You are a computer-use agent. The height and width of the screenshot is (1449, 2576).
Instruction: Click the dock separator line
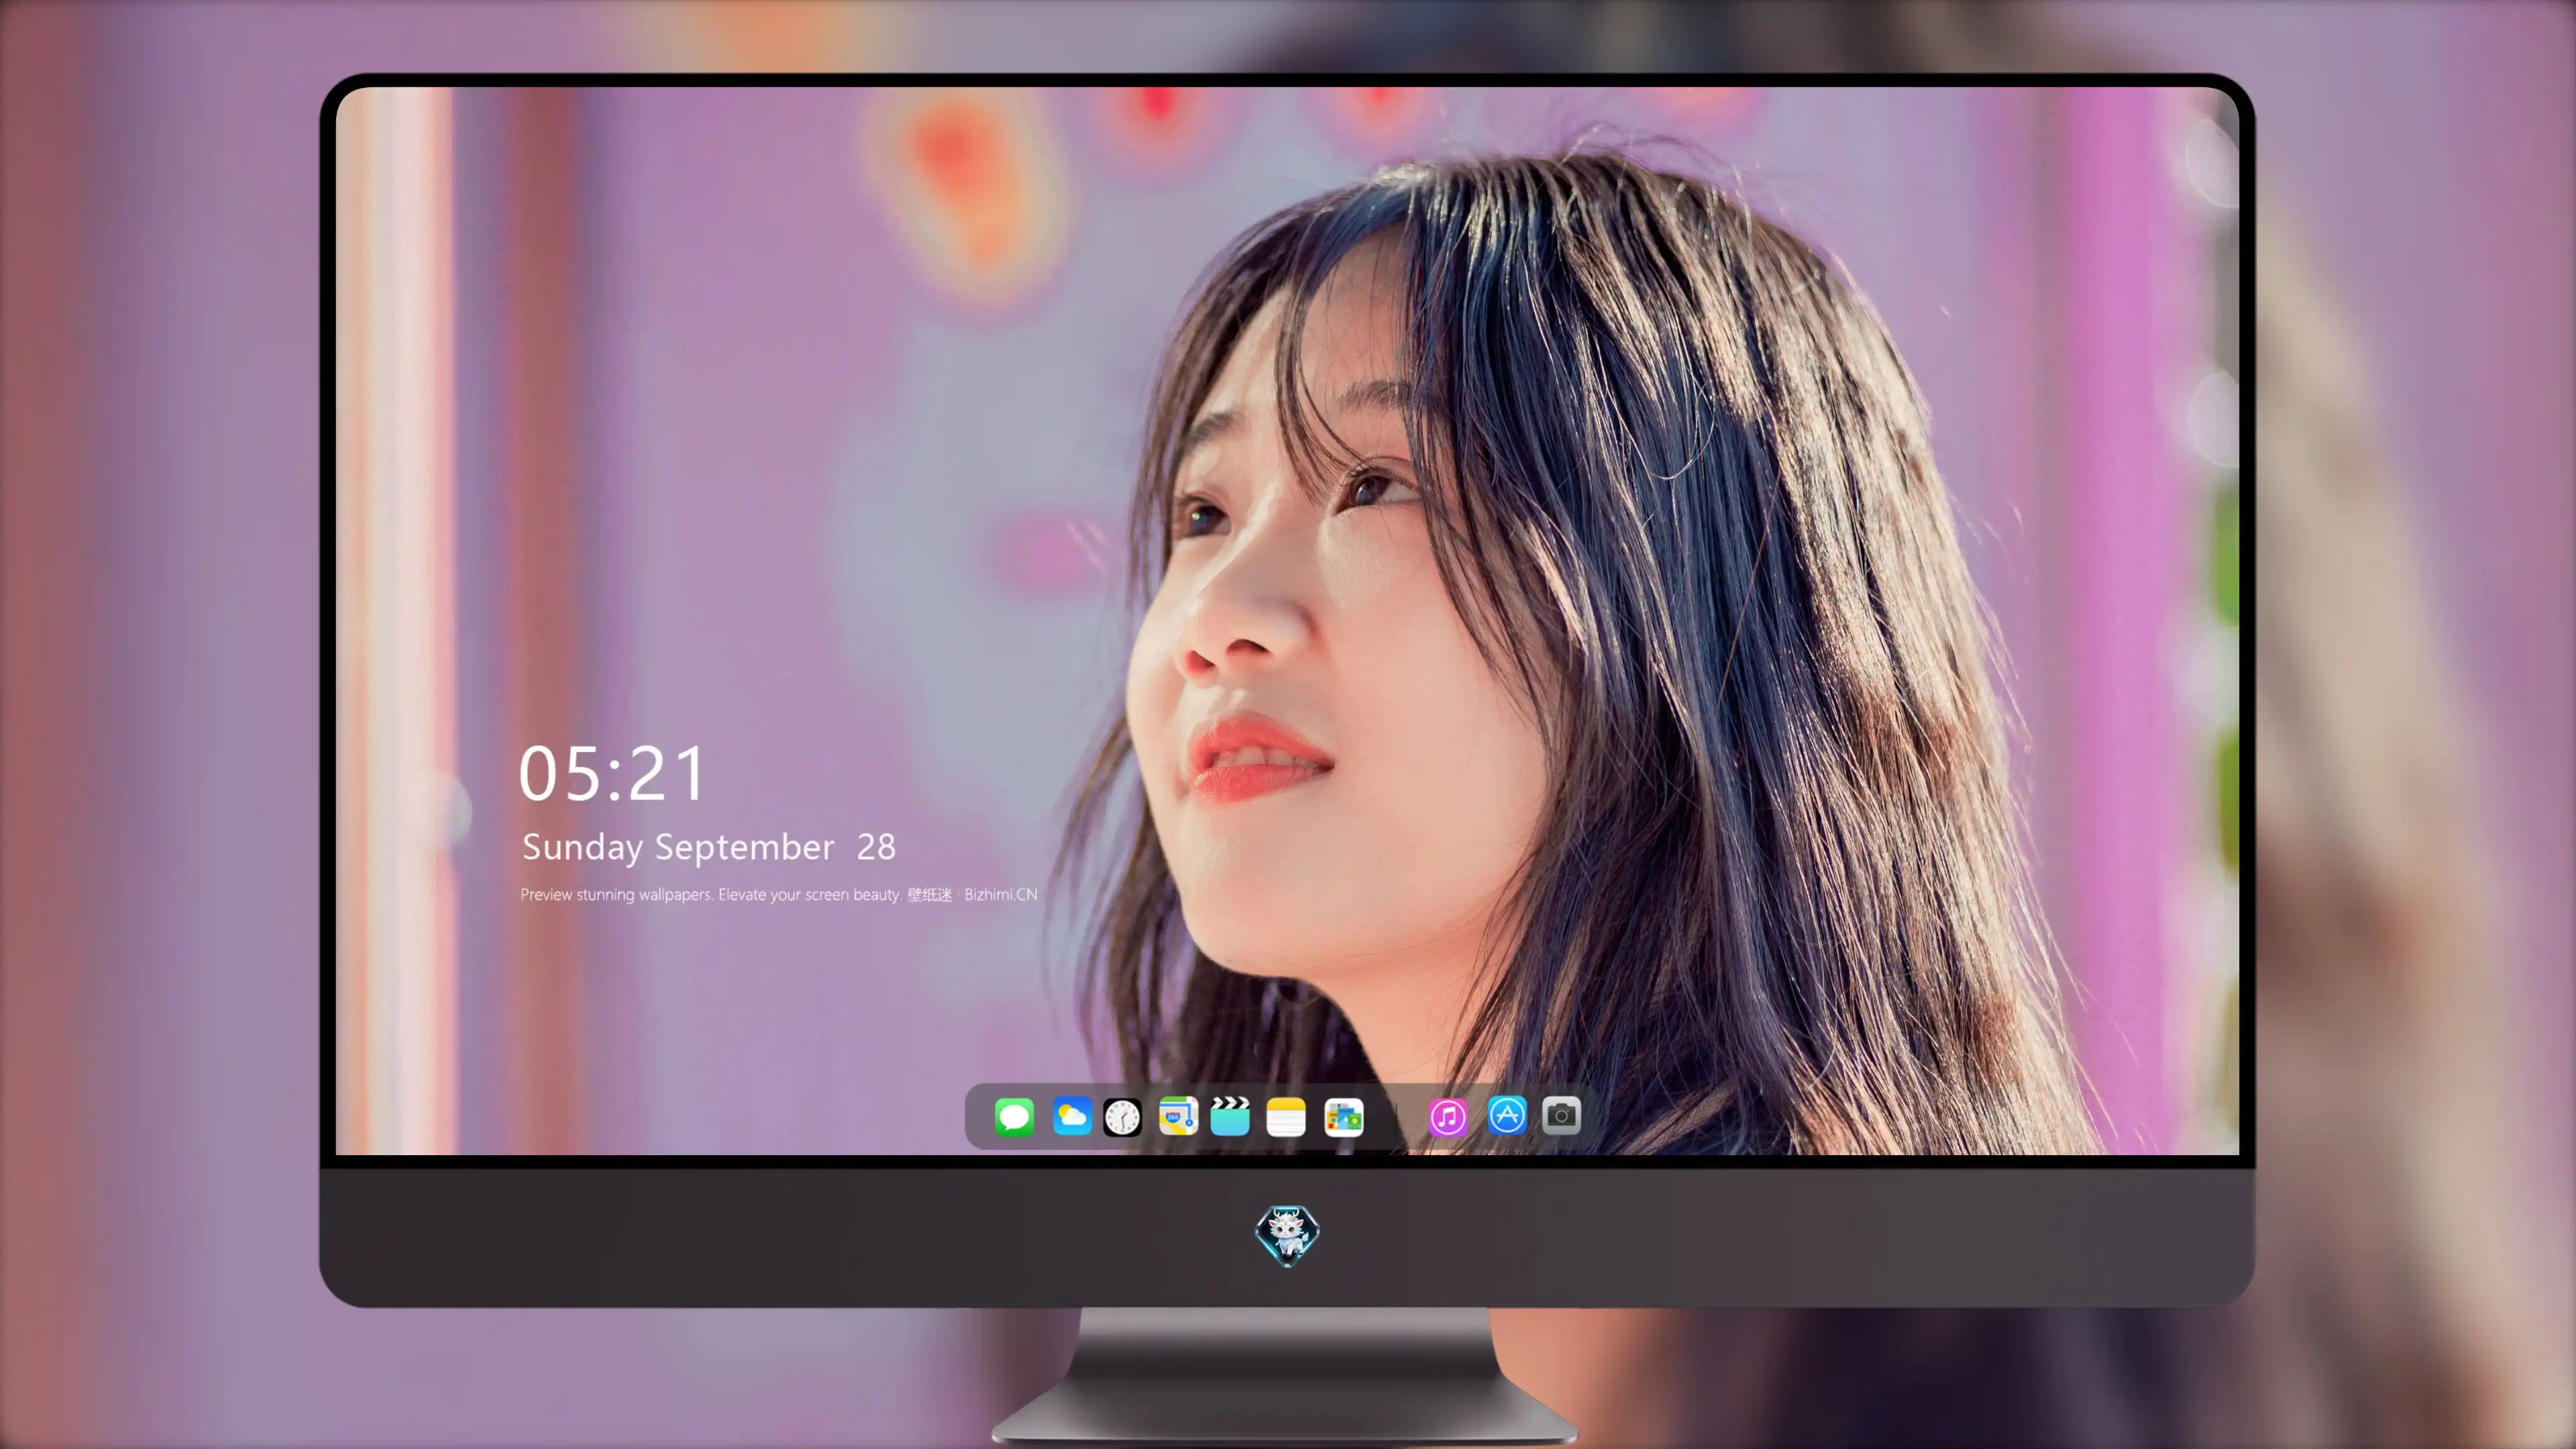point(1397,1117)
